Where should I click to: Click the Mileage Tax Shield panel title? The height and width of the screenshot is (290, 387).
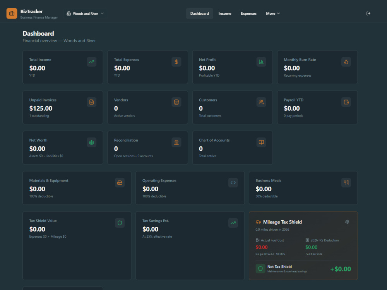(283, 222)
